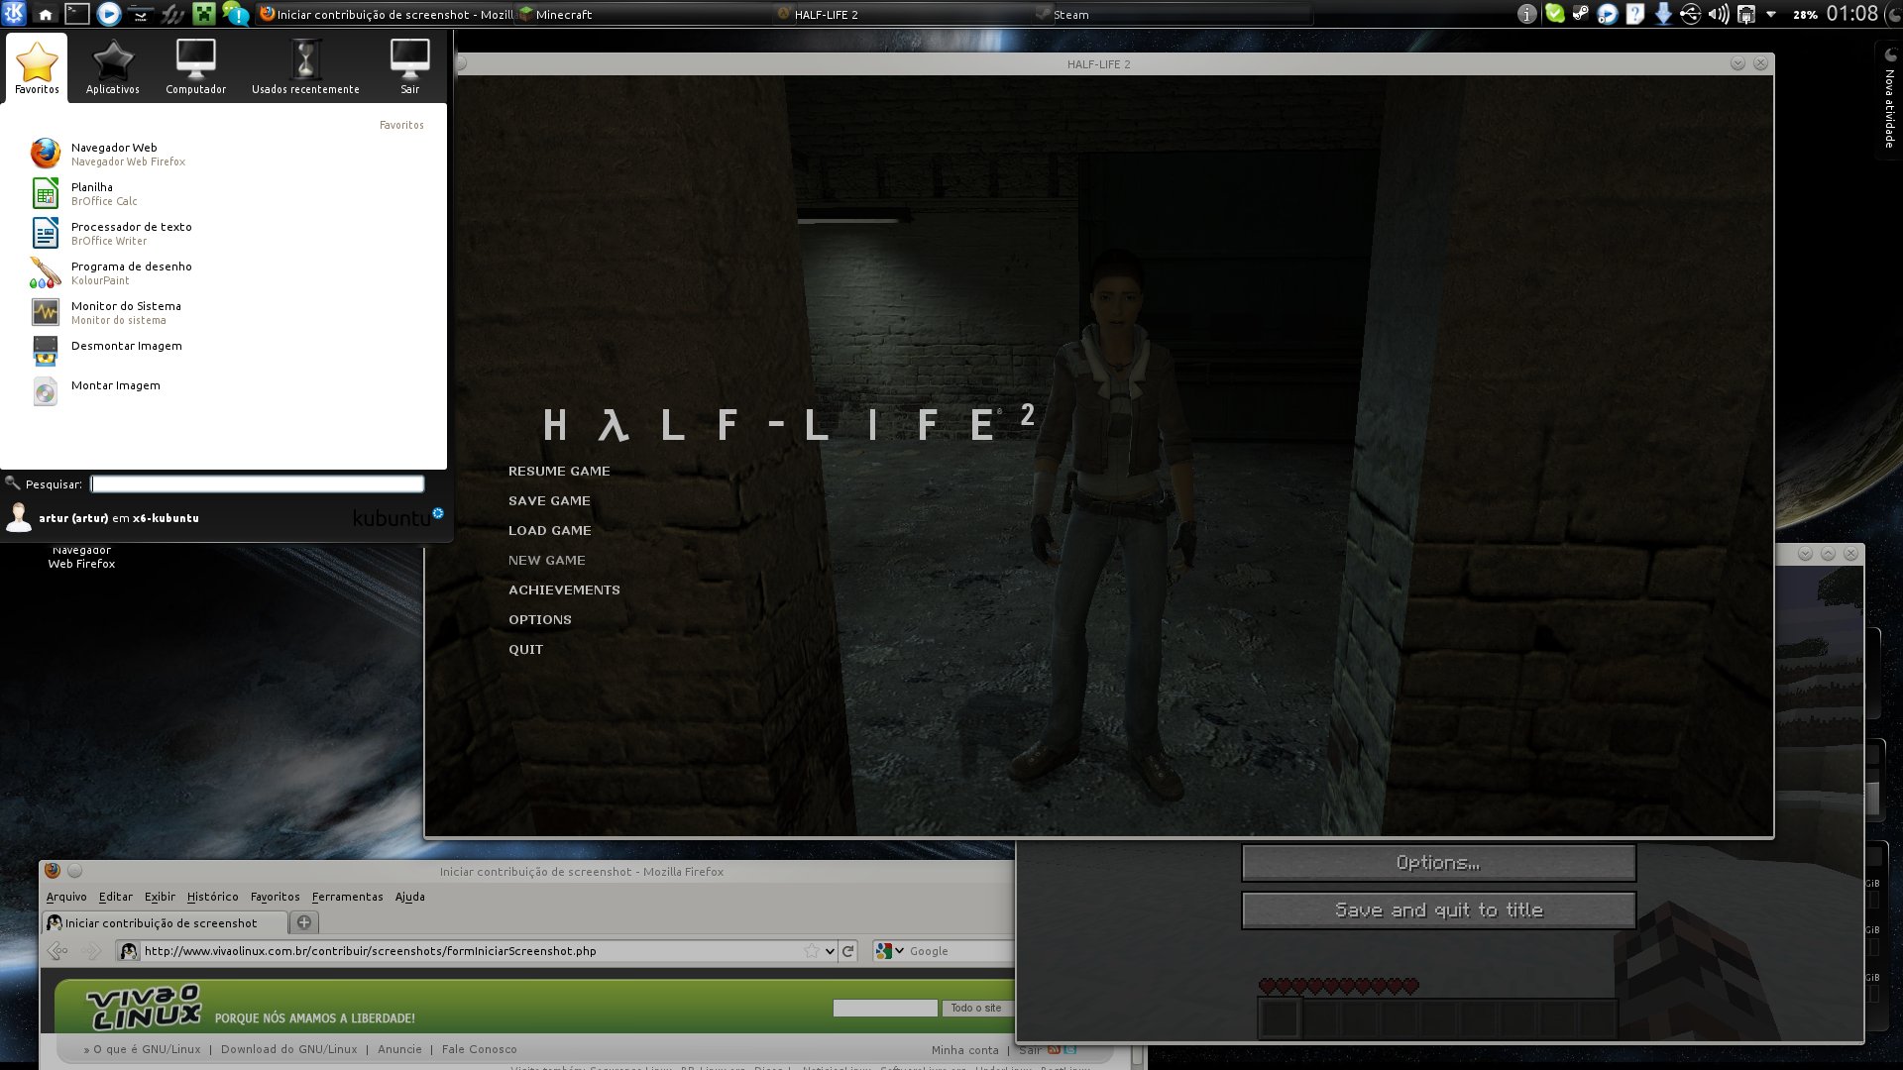Expand the URL history dropdown arrow
1903x1070 pixels.
830,951
